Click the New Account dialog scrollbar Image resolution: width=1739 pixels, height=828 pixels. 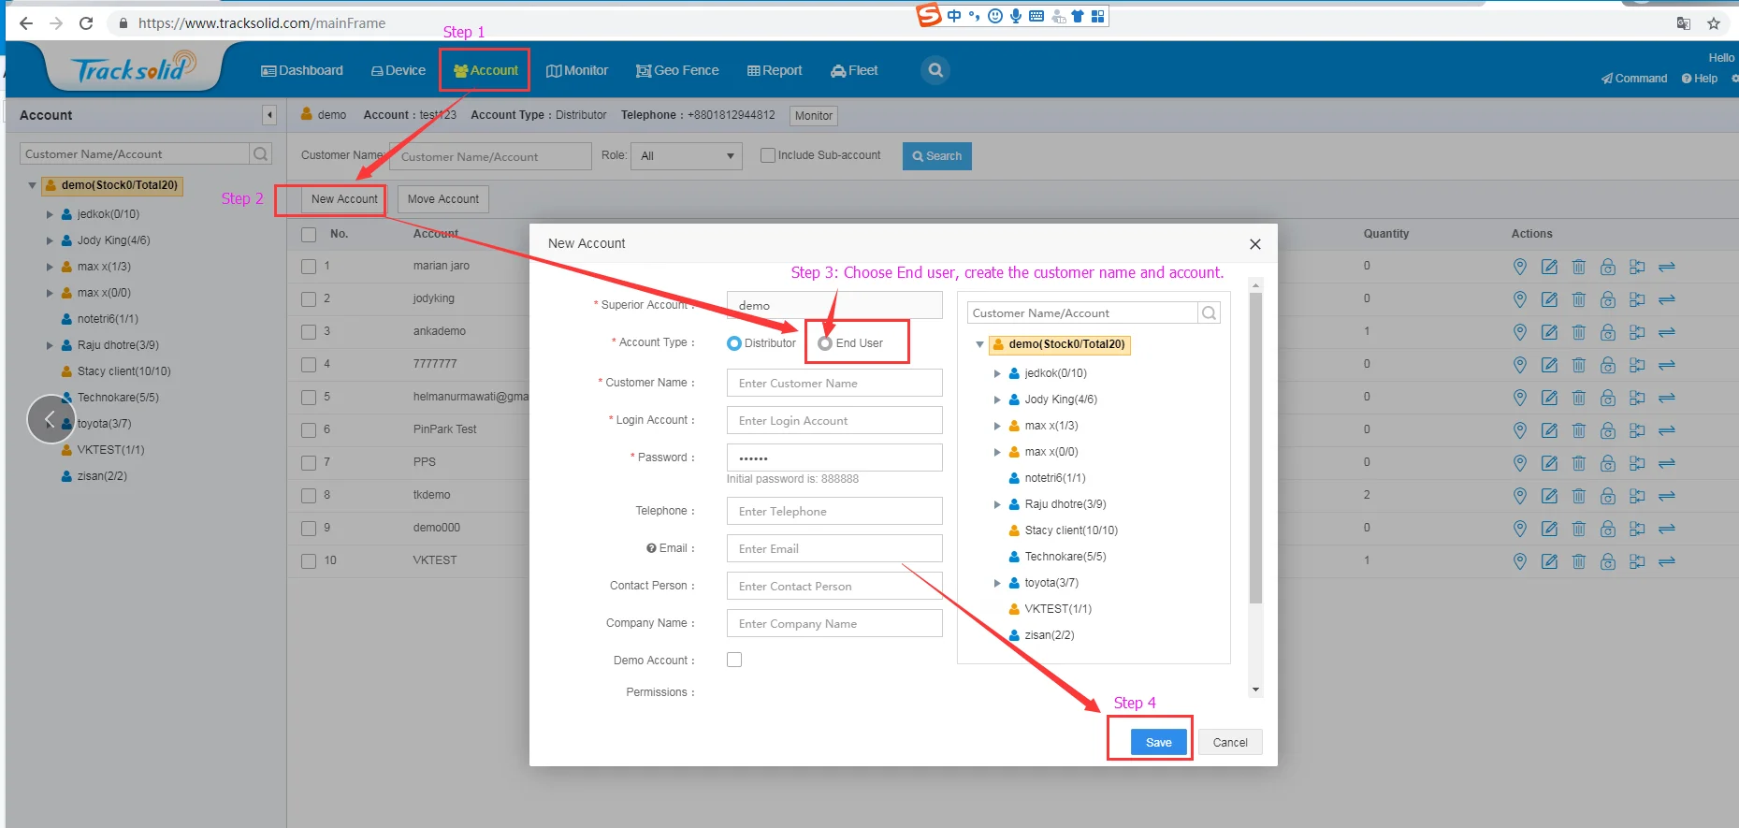coord(1255,447)
